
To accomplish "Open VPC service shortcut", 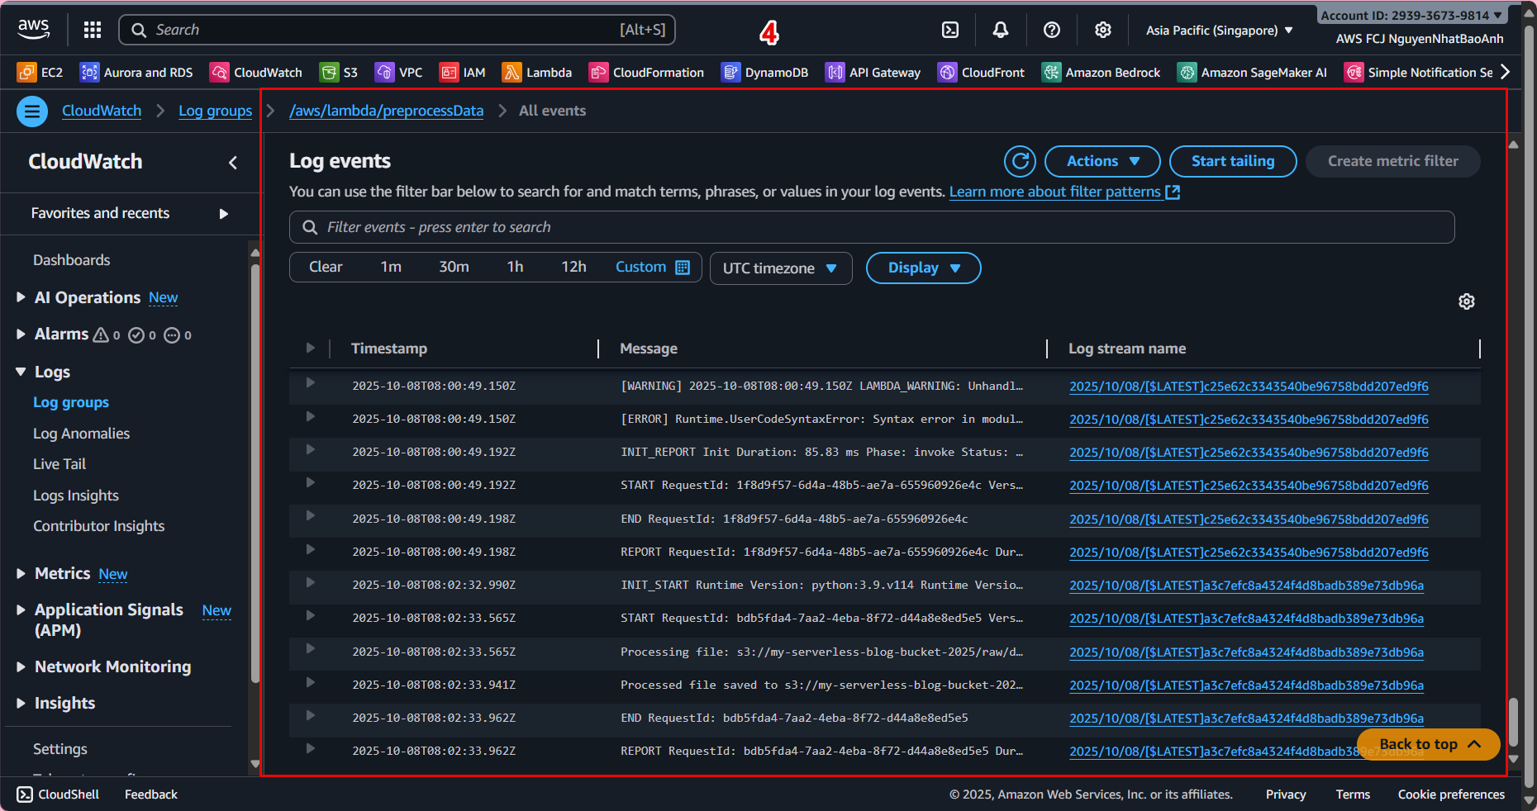I will pos(398,73).
